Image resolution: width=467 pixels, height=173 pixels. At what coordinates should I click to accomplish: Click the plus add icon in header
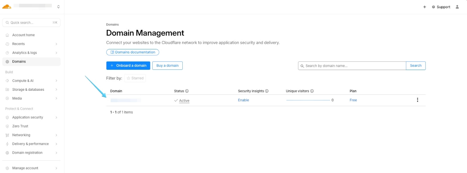(x=425, y=7)
